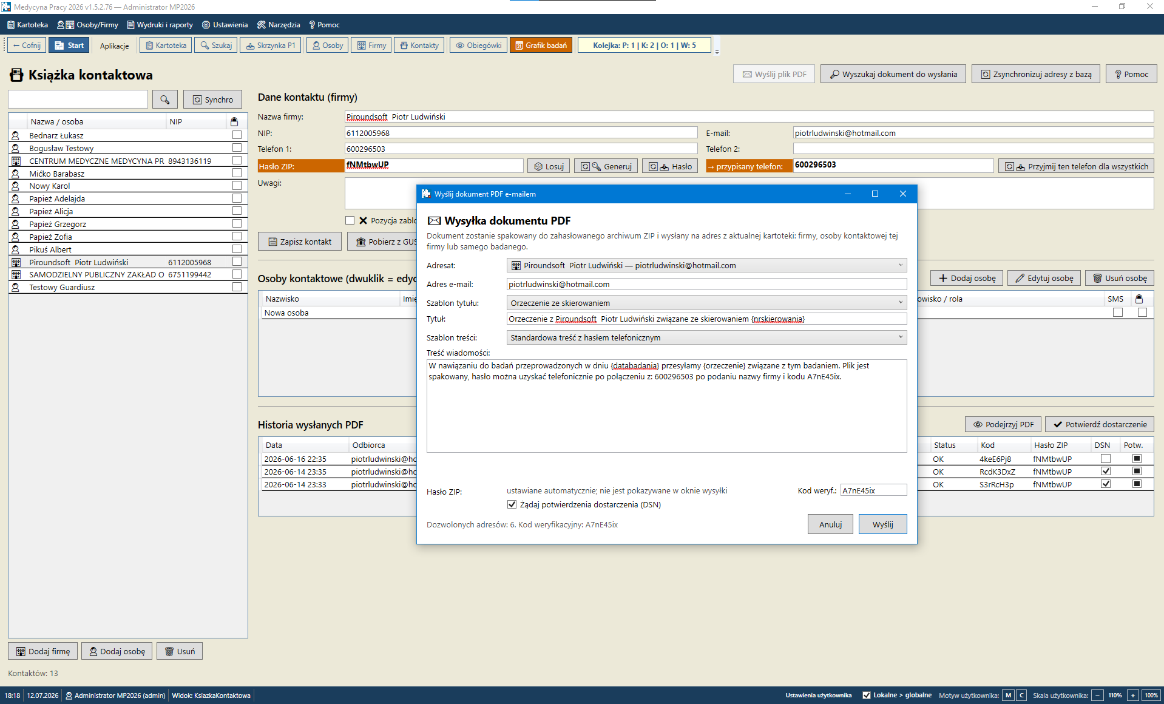Viewport: 1164px width, 704px height.
Task: Open the Szablon tytułu dropdown
Action: [706, 303]
